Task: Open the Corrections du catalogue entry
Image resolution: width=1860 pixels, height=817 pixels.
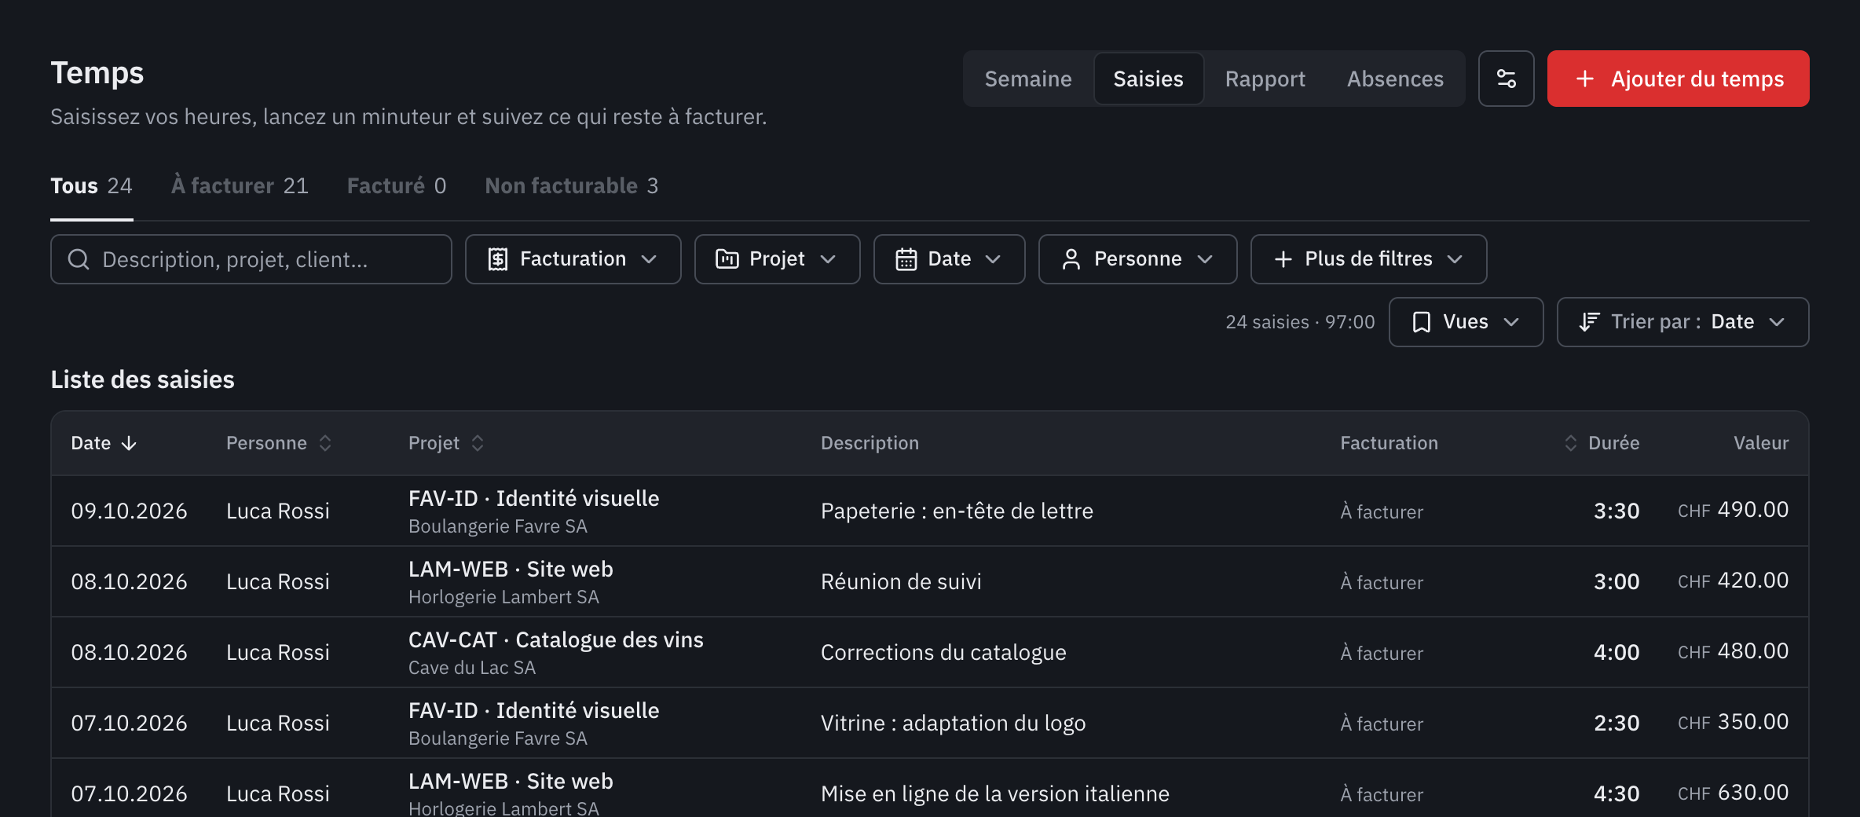Action: point(930,652)
